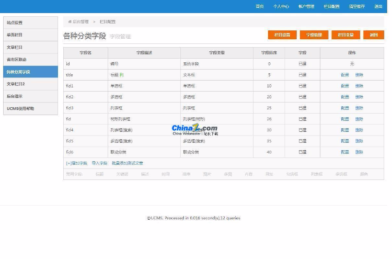Open 文章栏目 in the sidebar

coord(30,47)
